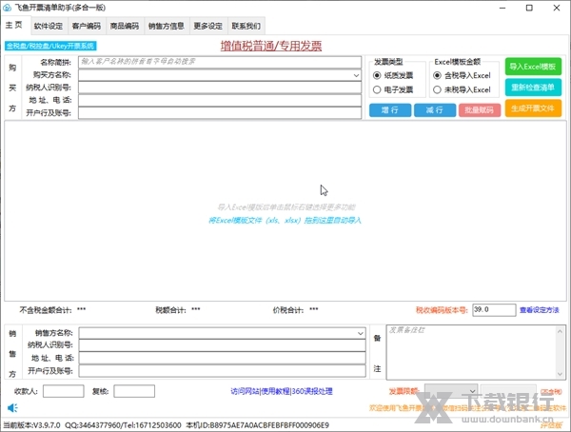Click the seller 纳税人识别号 field
The image size is (571, 432).
(x=222, y=345)
